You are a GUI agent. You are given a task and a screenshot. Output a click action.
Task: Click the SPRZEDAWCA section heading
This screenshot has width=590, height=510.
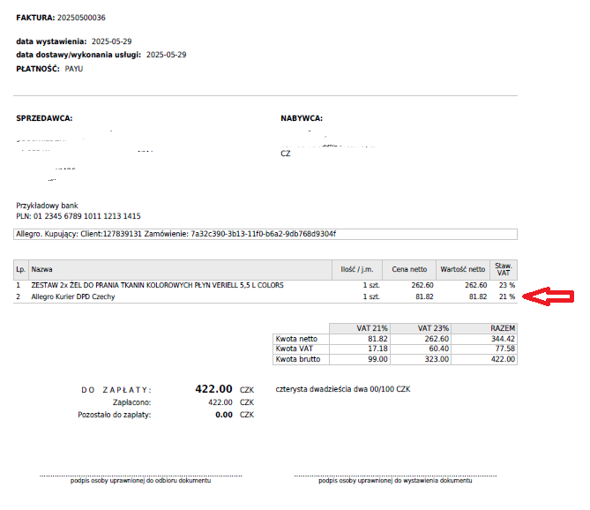click(x=44, y=118)
